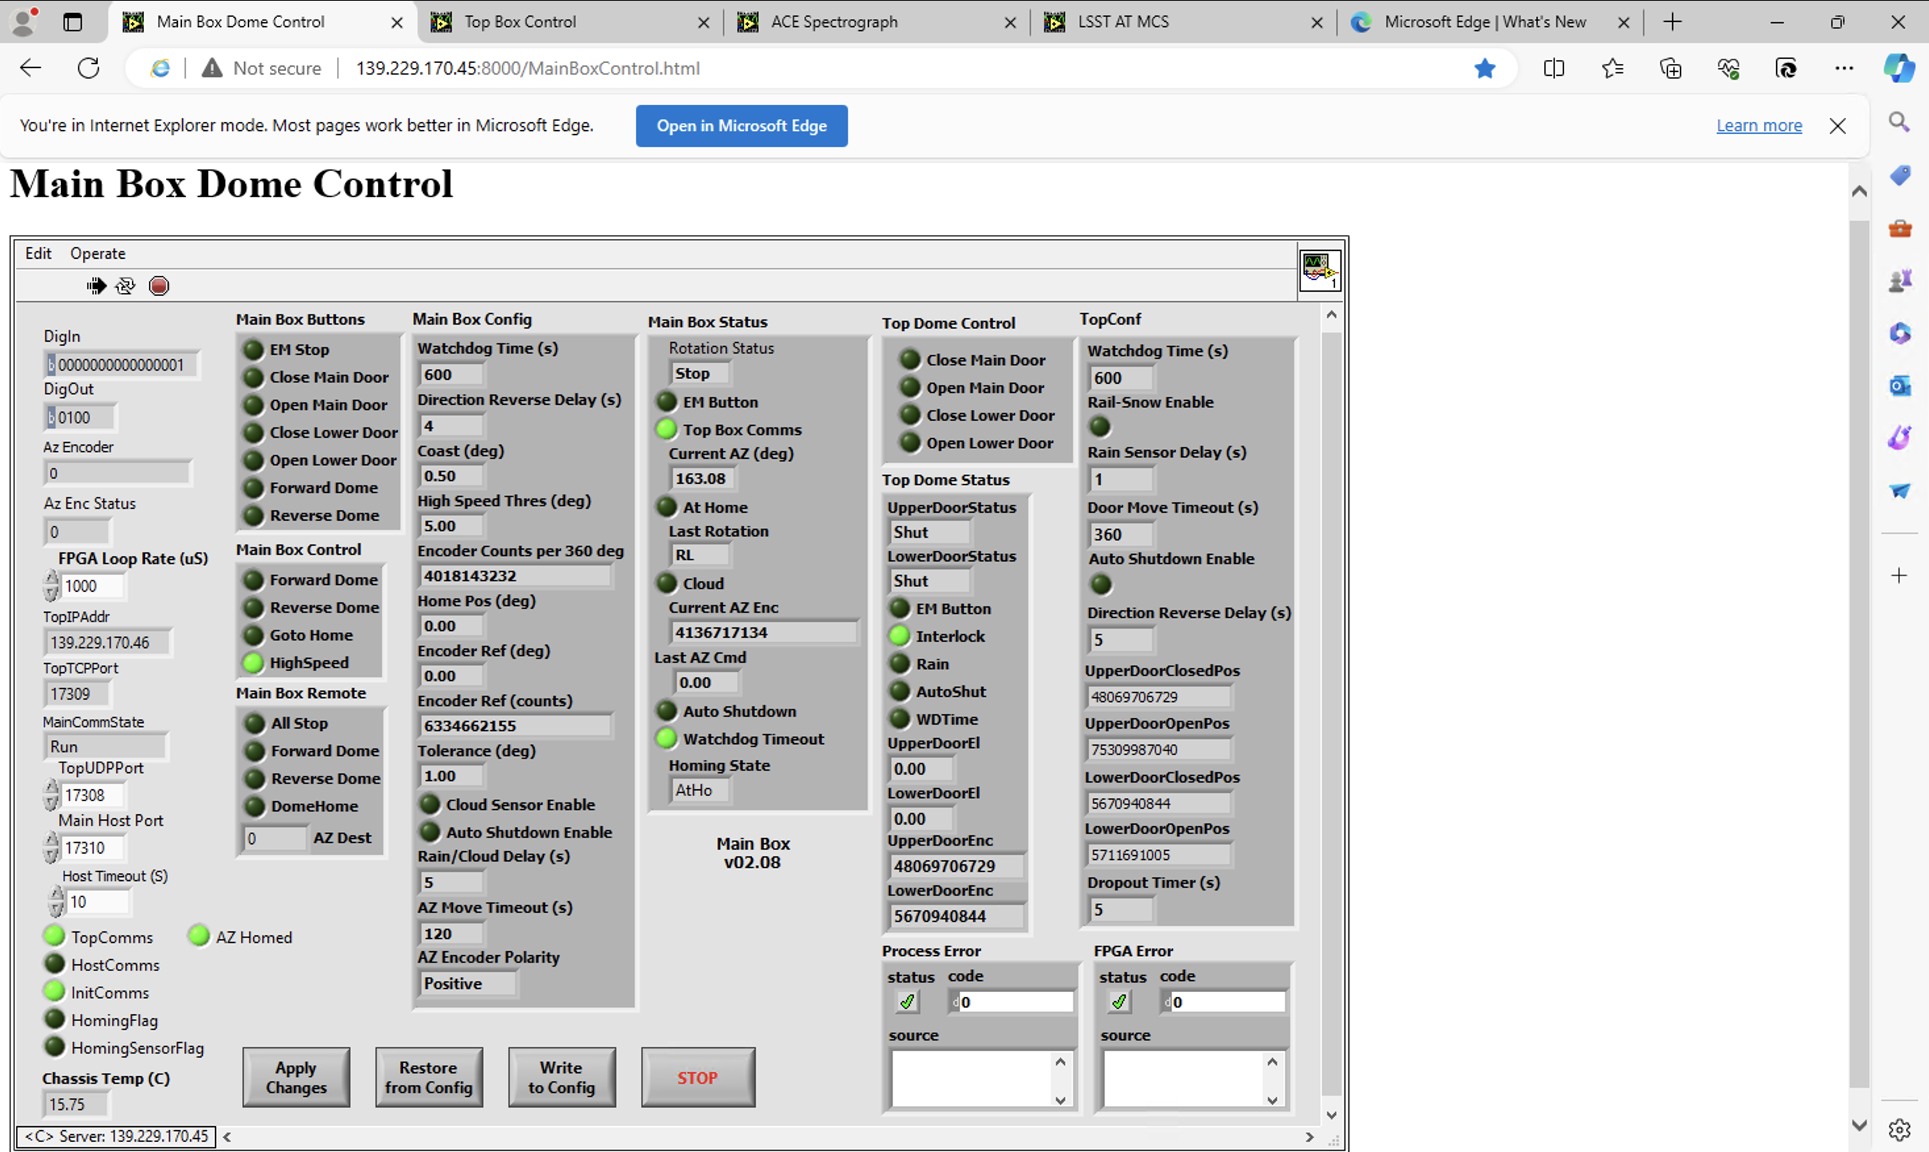Viewport: 1929px width, 1152px height.
Task: Toggle the HighSpeed indicator light
Action: 253,663
